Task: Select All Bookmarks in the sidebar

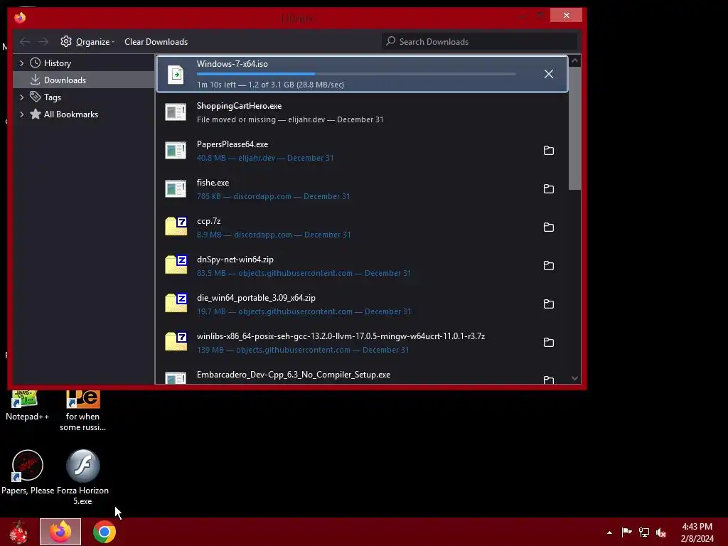Action: pos(71,114)
